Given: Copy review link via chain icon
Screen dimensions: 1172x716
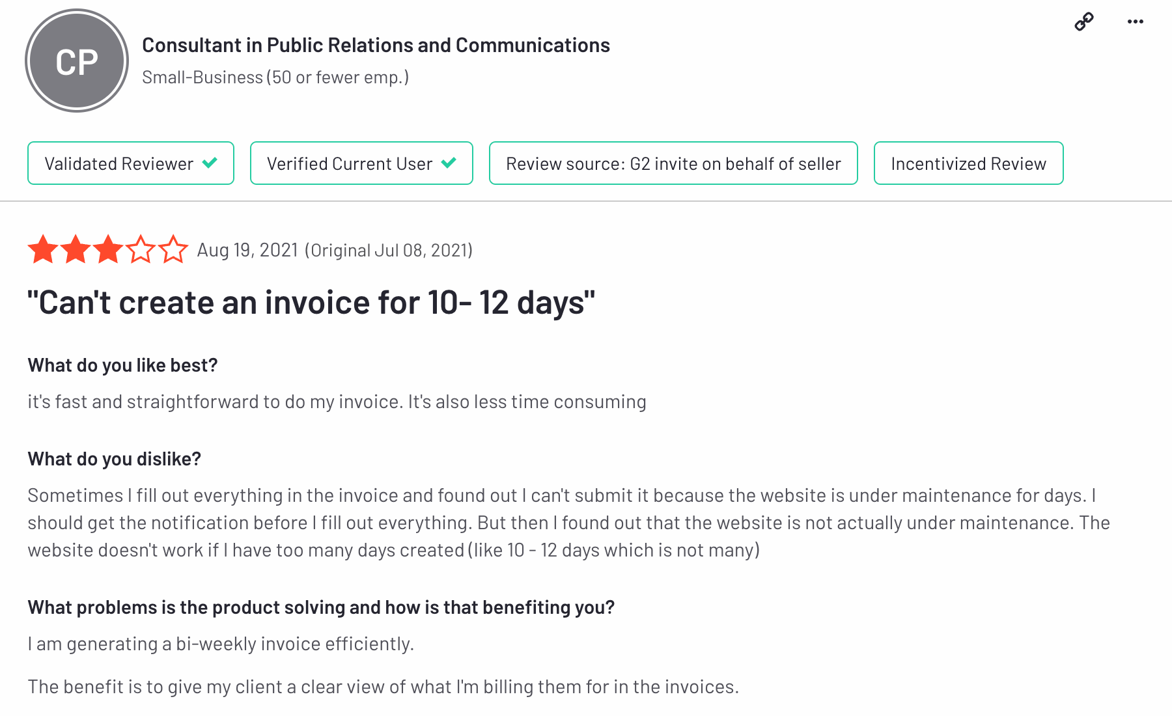Looking at the screenshot, I should tap(1084, 22).
